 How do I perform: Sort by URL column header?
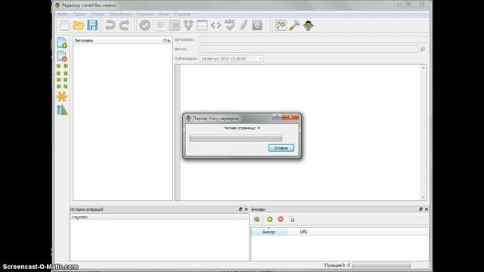pos(304,232)
